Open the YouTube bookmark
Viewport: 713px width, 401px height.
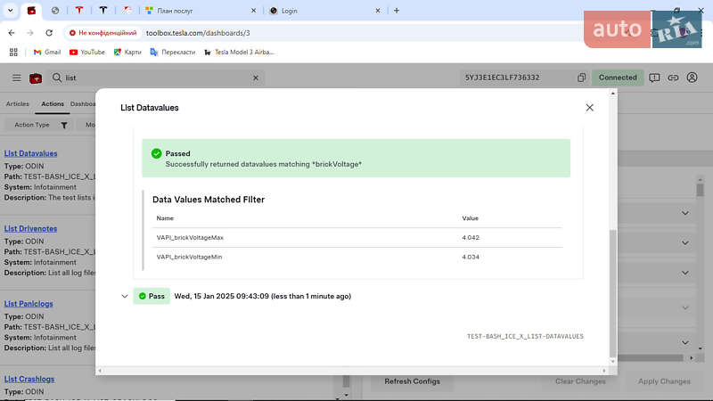(87, 52)
